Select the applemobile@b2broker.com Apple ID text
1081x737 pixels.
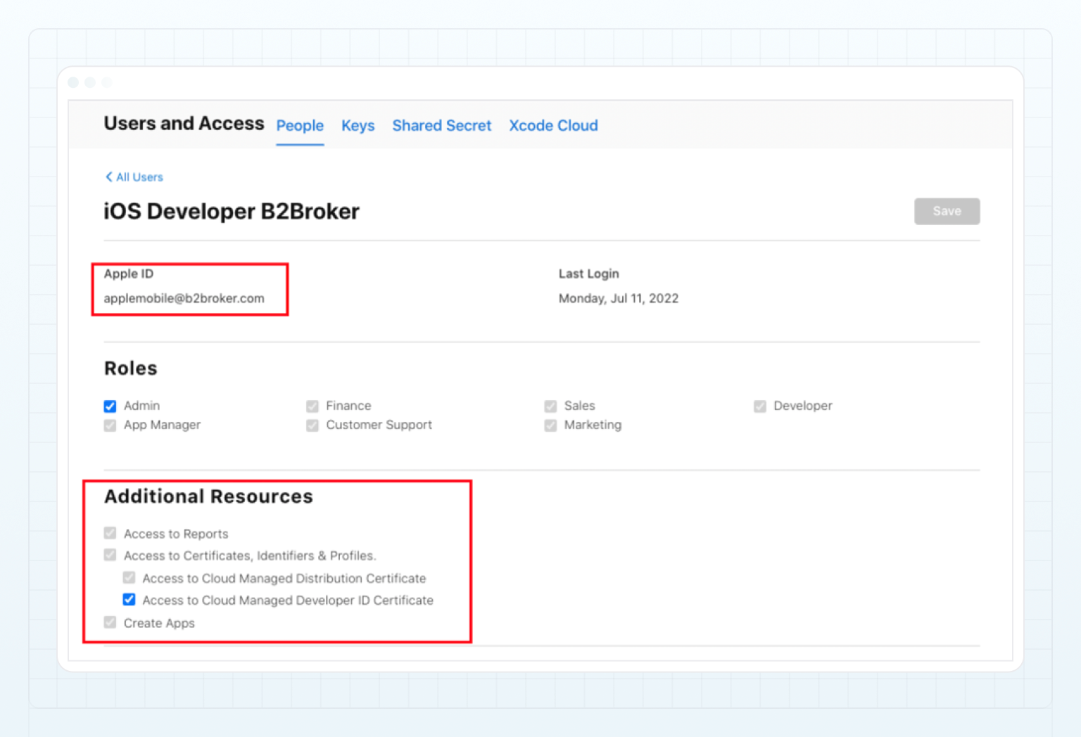coord(184,297)
